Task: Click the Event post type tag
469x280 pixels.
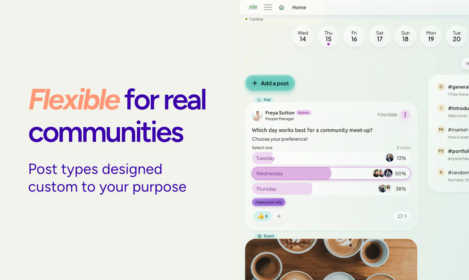Action: pos(266,236)
